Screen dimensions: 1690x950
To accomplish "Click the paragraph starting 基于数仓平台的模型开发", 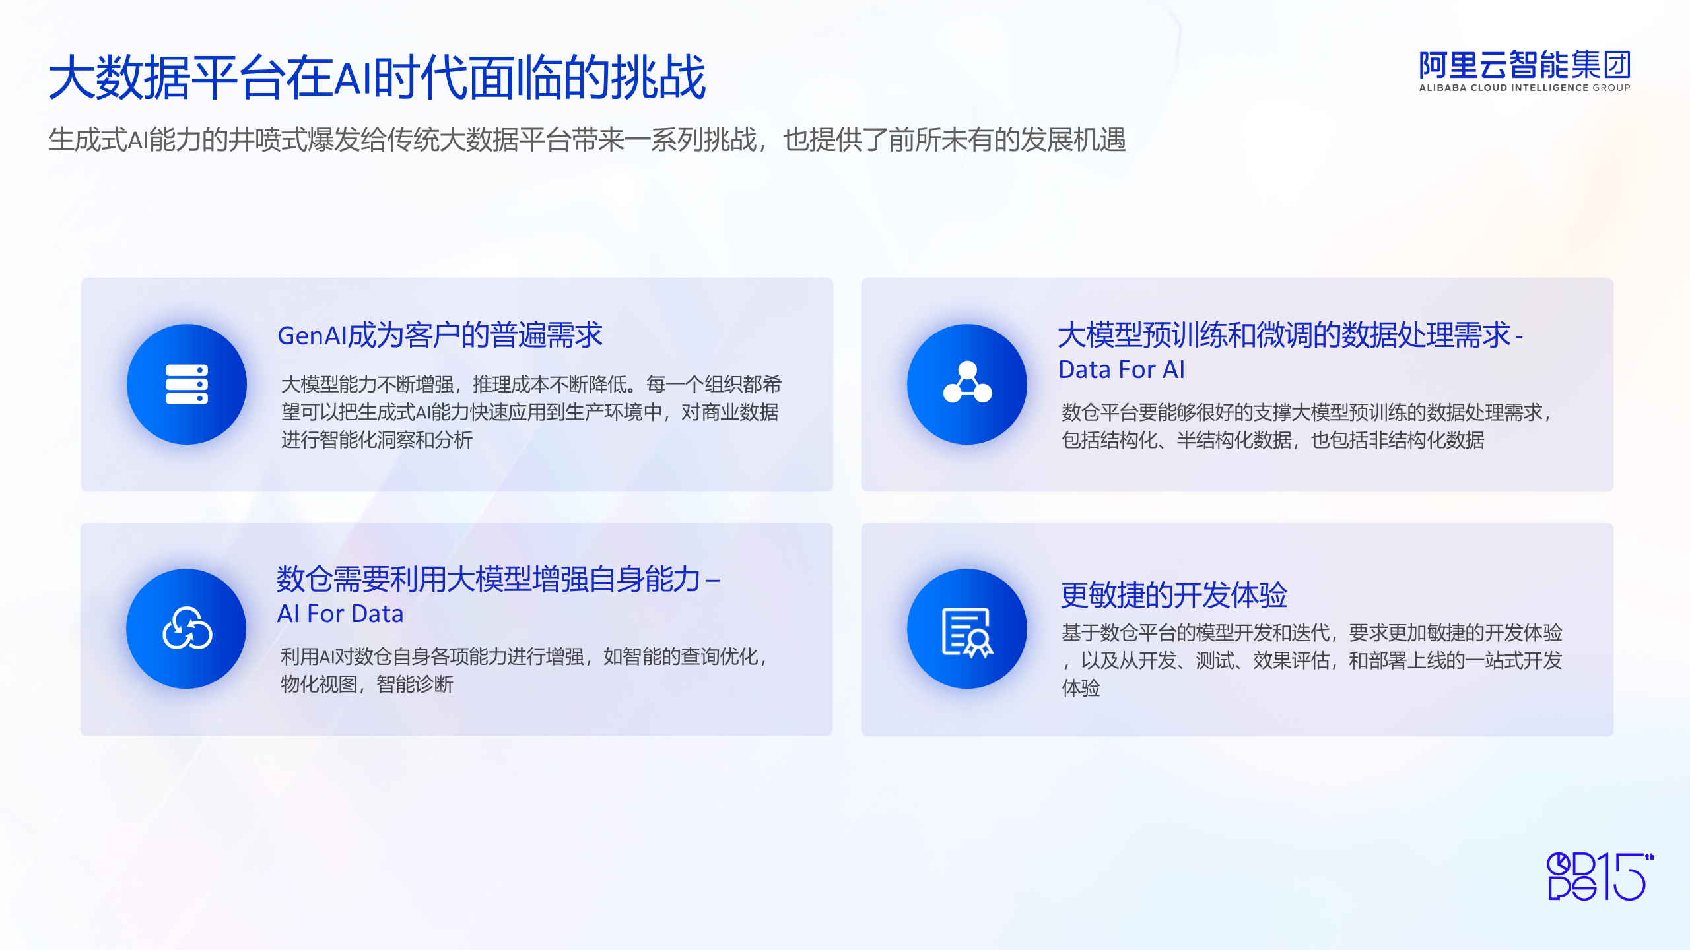I will click(1312, 660).
